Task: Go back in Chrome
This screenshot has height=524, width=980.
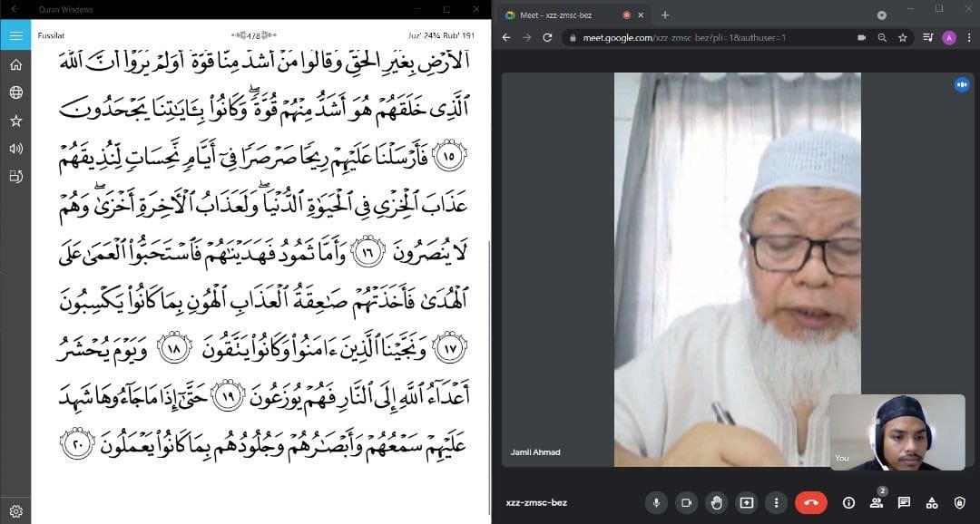Action: (506, 37)
